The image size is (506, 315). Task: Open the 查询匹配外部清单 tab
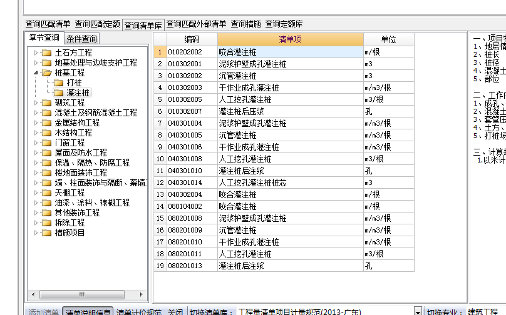point(196,24)
